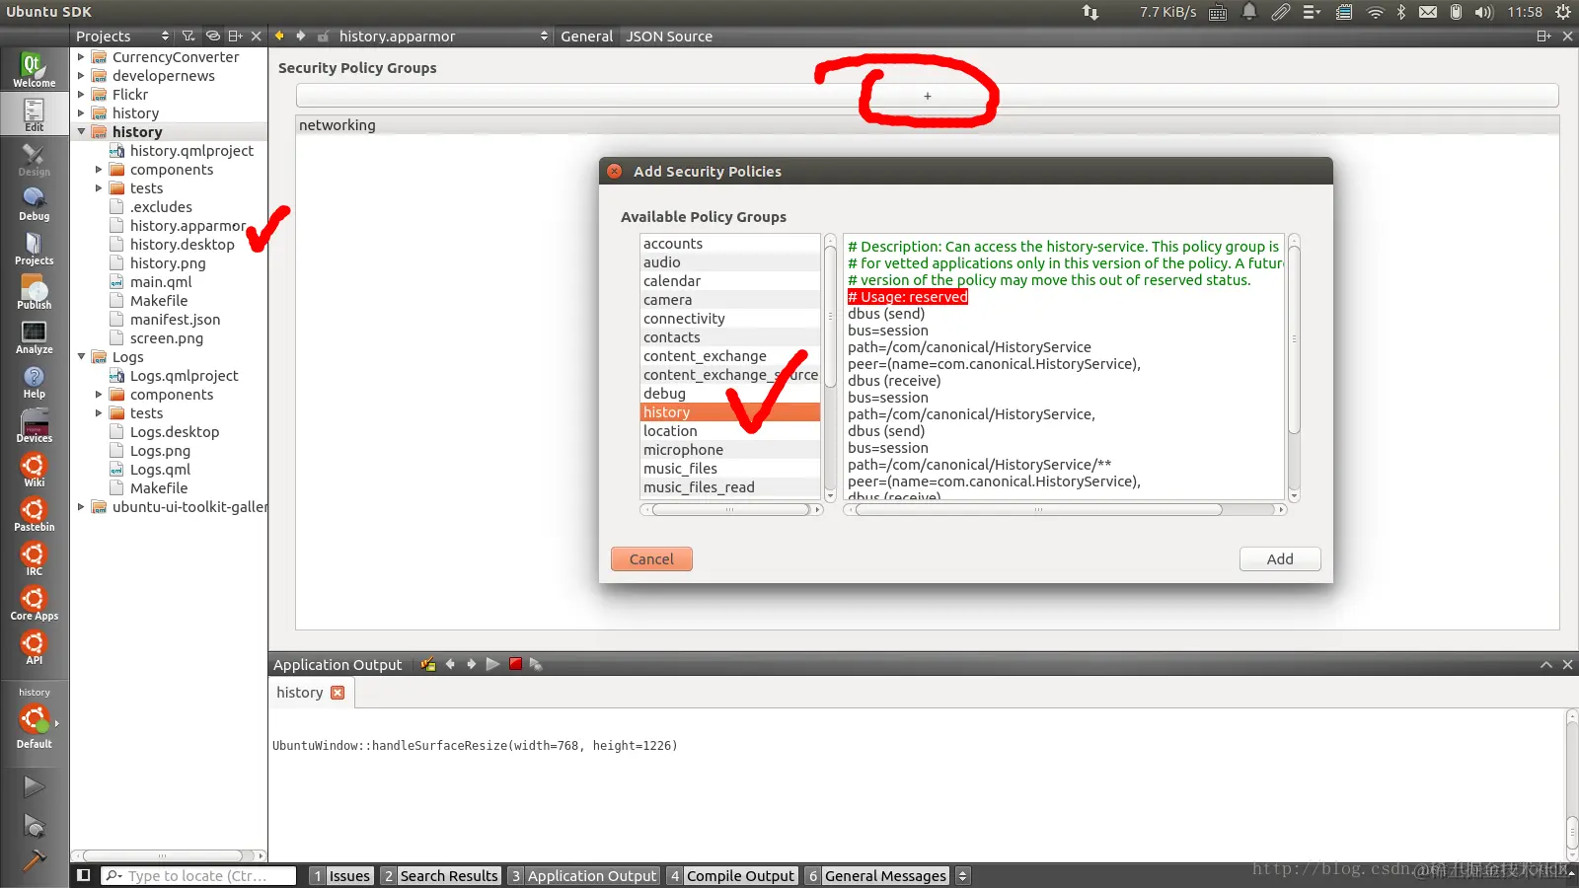This screenshot has width=1579, height=888.
Task: Focus the Type to locate search field
Action: tap(198, 875)
